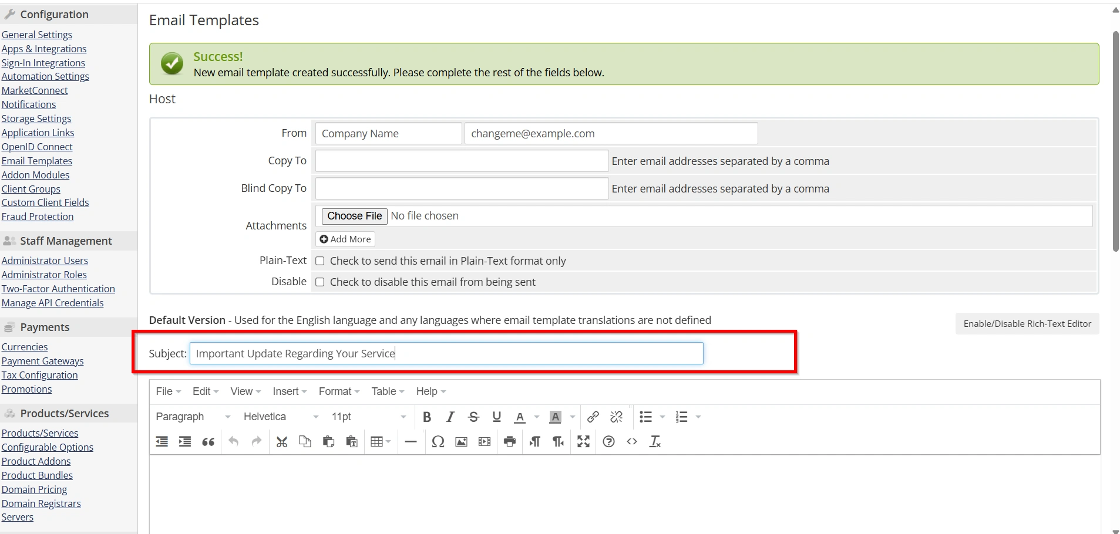Expand the text color picker arrow
This screenshot has height=534, width=1120.
pyautogui.click(x=537, y=417)
